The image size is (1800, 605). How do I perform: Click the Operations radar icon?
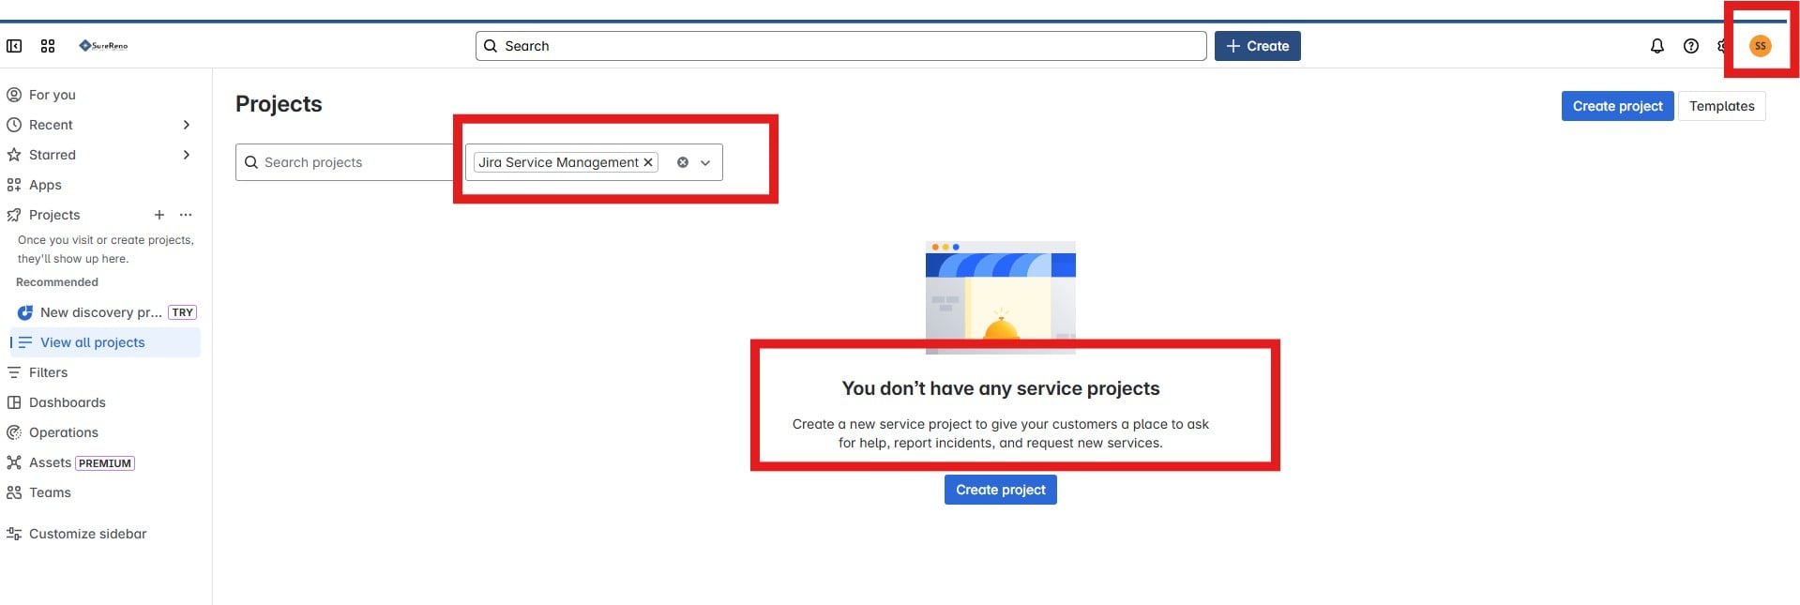(x=14, y=432)
